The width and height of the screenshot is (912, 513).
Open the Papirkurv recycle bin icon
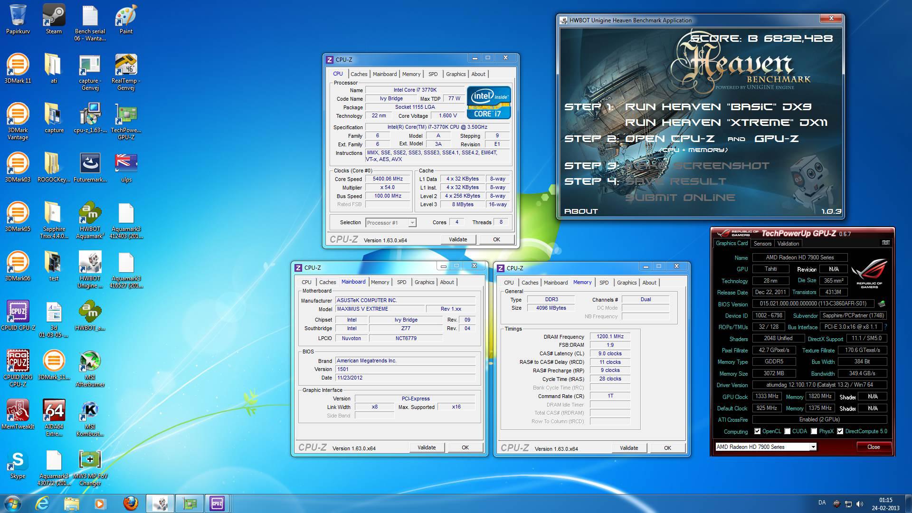coord(18,19)
